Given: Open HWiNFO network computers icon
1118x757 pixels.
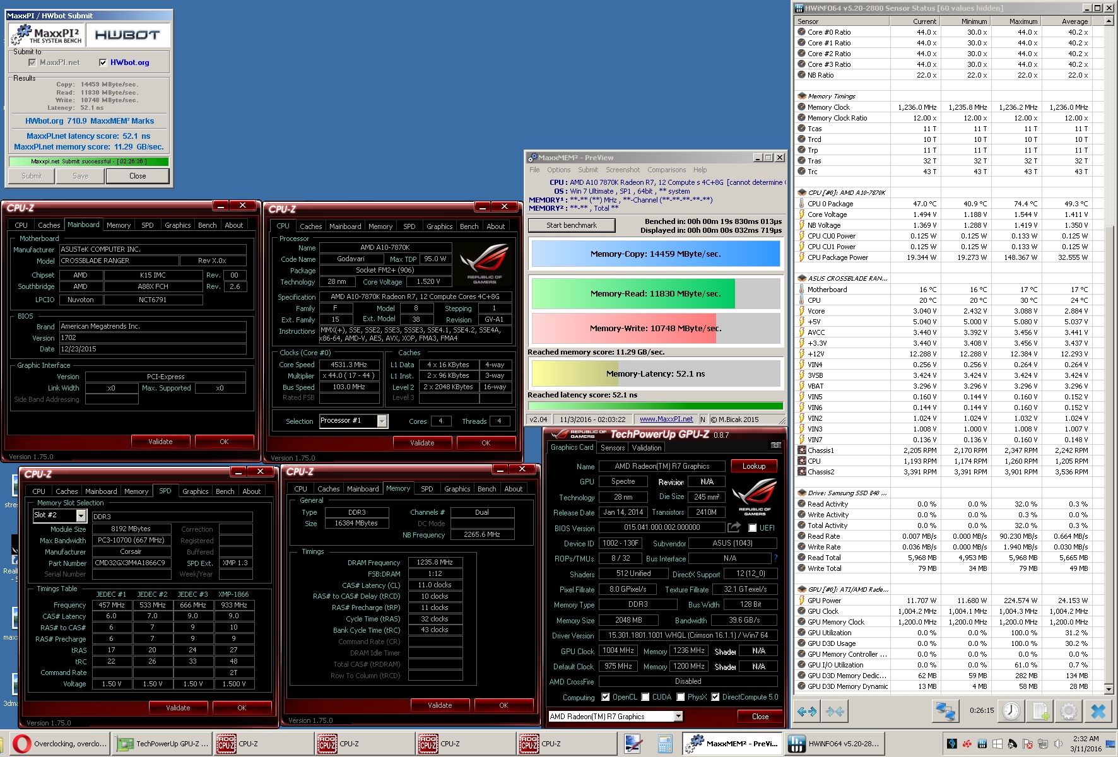Looking at the screenshot, I should pos(945,712).
